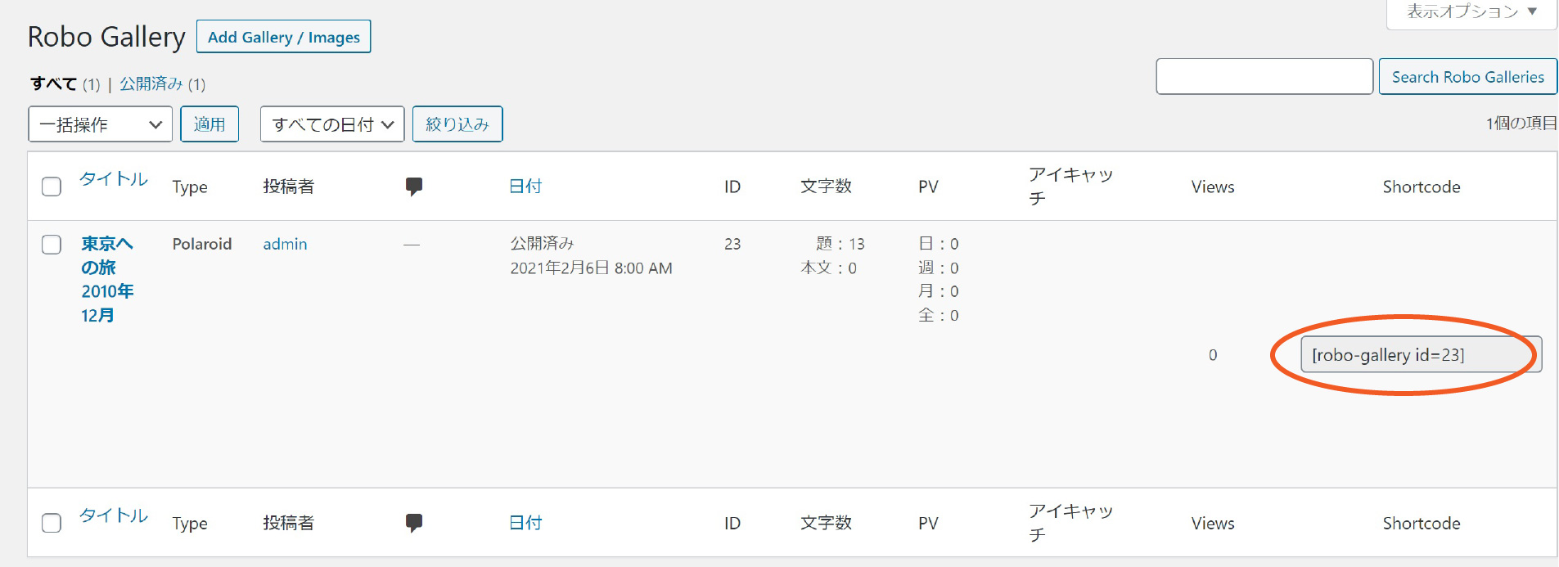Click the comments bubble icon in header
This screenshot has width=1559, height=567.
[414, 187]
